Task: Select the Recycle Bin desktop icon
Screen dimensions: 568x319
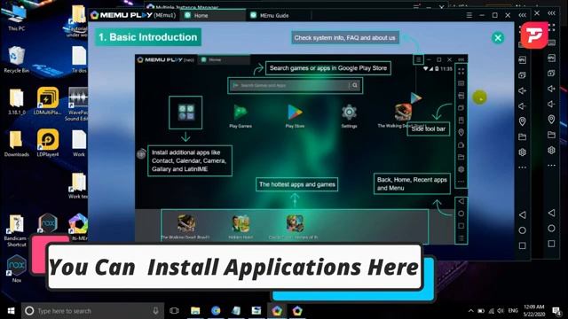Action: click(16, 59)
